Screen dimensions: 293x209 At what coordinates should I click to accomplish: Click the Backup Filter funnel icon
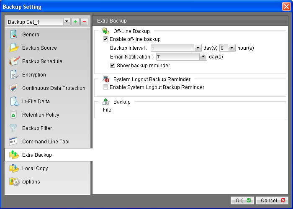coord(14,128)
